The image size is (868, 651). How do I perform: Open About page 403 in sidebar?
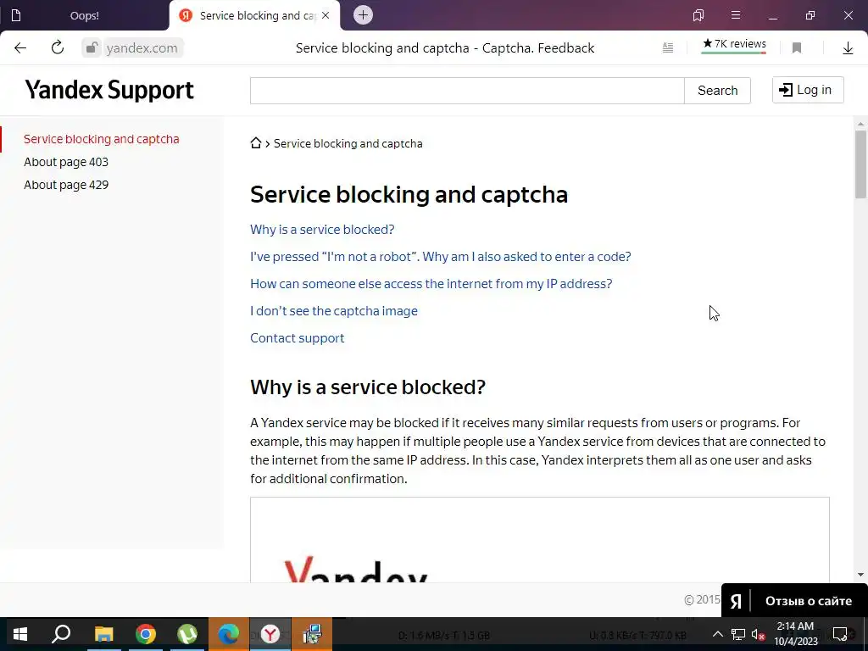pyautogui.click(x=66, y=162)
